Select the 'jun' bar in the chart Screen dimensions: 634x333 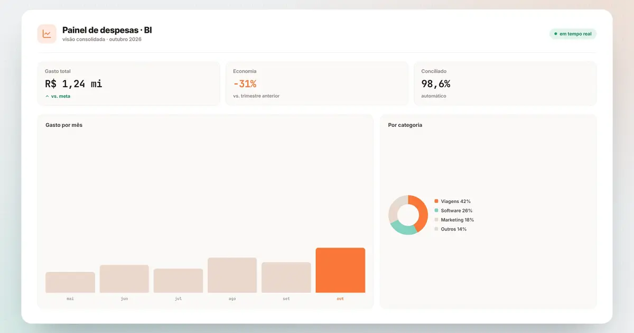(124, 279)
